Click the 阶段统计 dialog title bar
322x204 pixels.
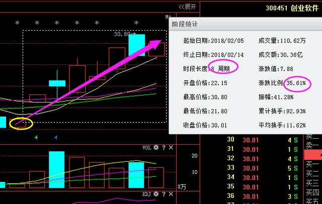tap(246, 24)
